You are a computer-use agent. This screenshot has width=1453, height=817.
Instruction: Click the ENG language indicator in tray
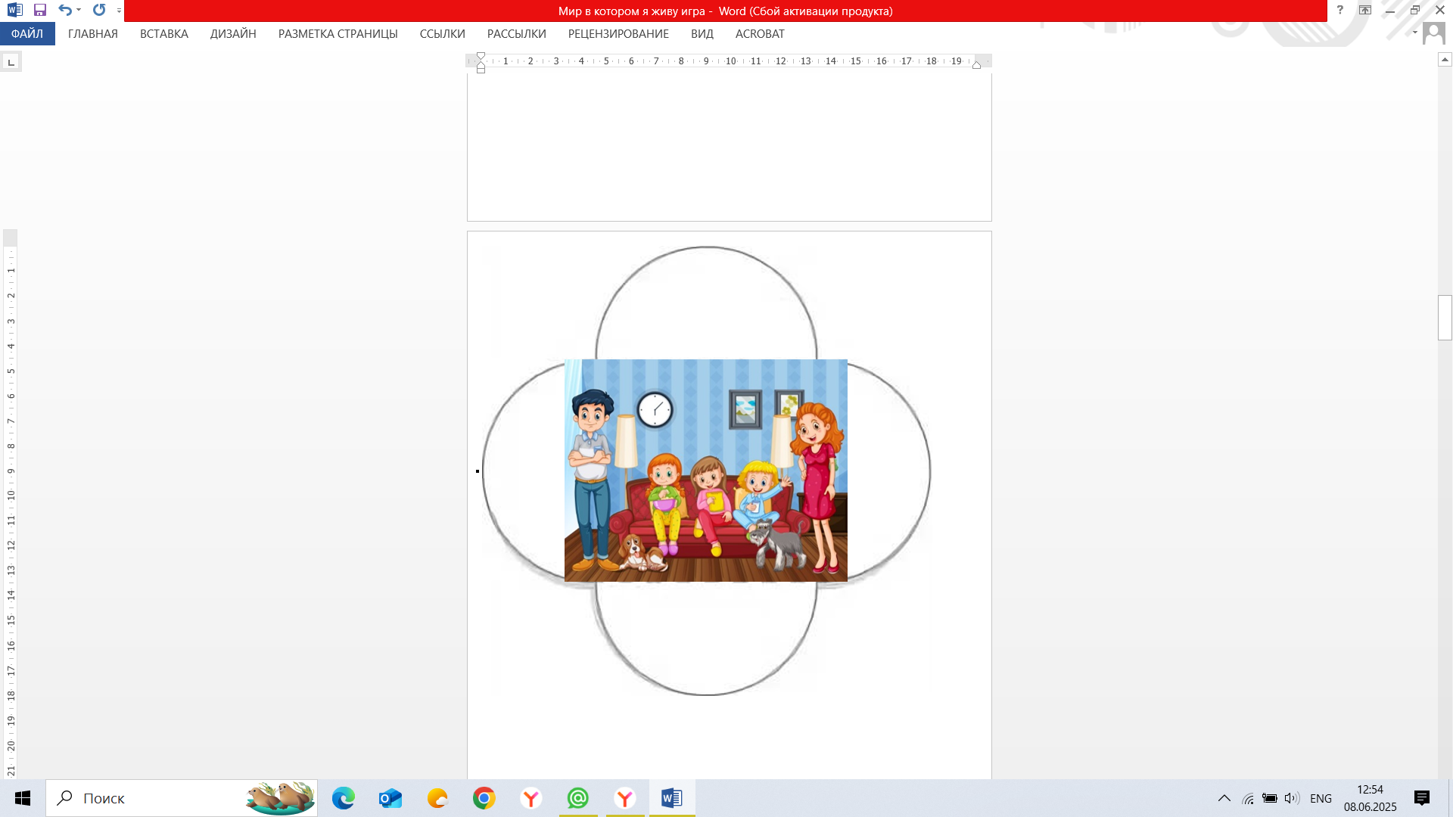1321,799
